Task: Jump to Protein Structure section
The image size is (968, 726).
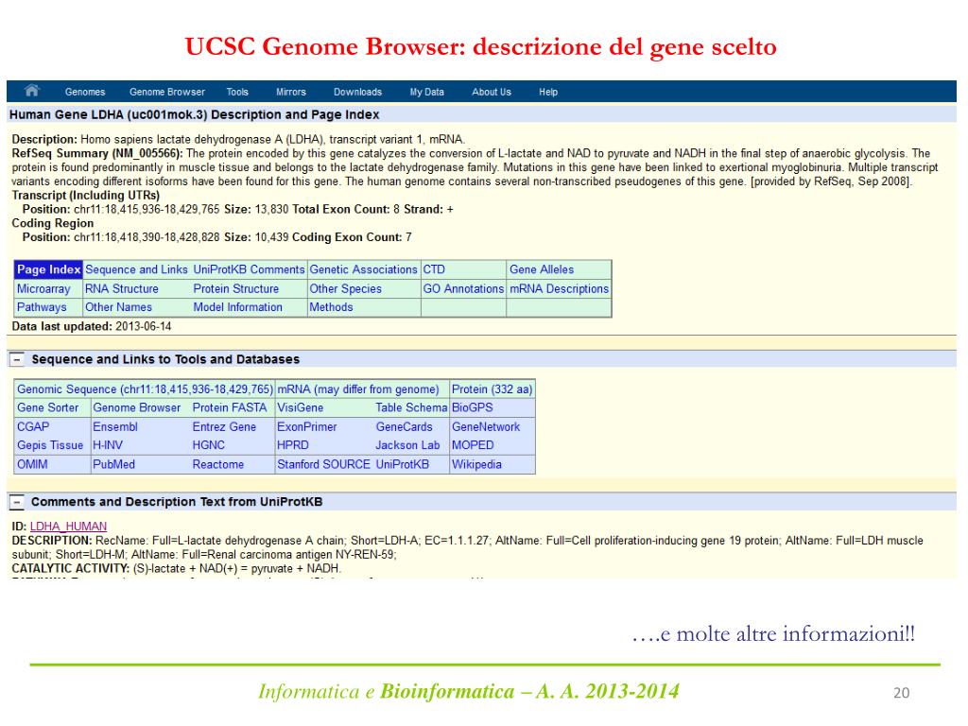Action: 235,289
